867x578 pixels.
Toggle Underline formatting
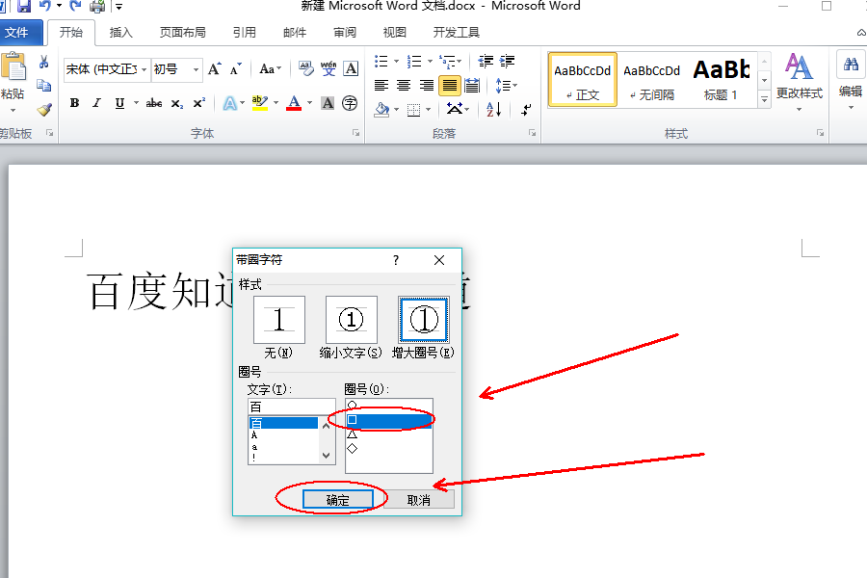119,103
